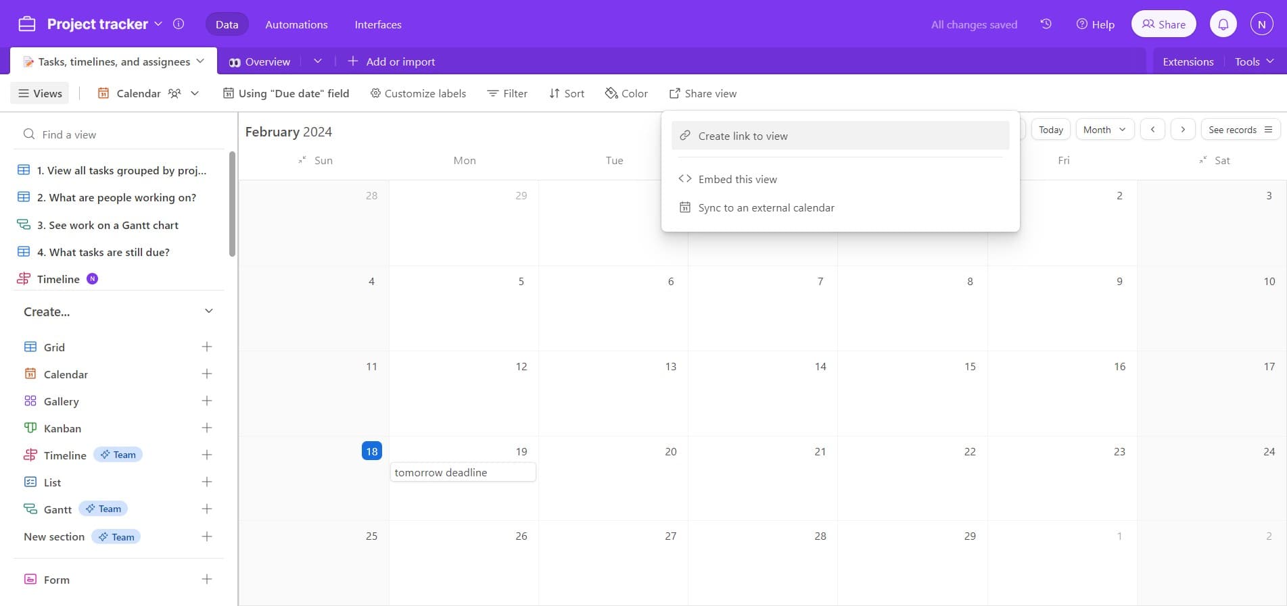The width and height of the screenshot is (1287, 606).
Task: Go to next month arrow
Action: tap(1182, 129)
